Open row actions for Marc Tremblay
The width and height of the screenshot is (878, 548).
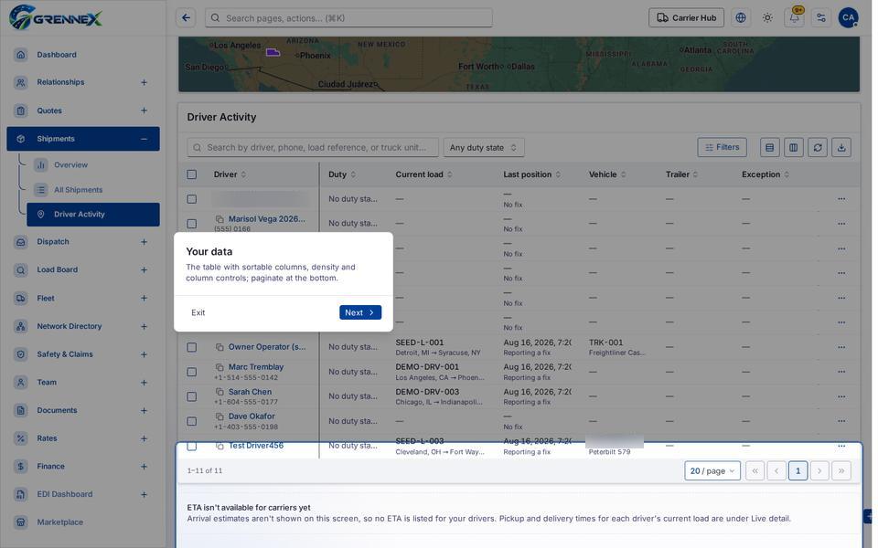(x=841, y=372)
